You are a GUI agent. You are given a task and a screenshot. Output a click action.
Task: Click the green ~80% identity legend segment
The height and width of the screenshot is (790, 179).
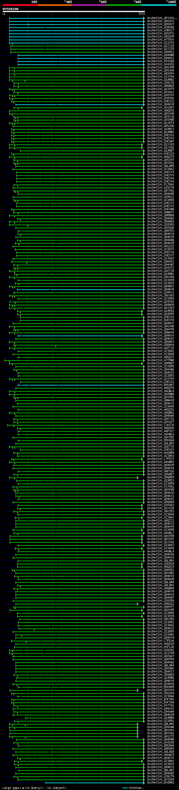124,5
